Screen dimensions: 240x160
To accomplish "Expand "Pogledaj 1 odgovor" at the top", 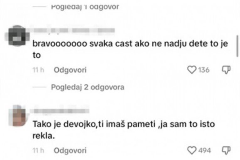I will (x=85, y=7).
